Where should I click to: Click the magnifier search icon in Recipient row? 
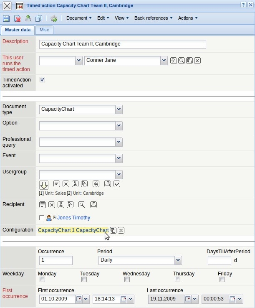82,205
